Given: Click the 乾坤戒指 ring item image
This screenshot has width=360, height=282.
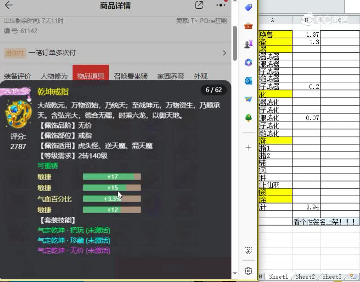Looking at the screenshot, I should [18, 114].
